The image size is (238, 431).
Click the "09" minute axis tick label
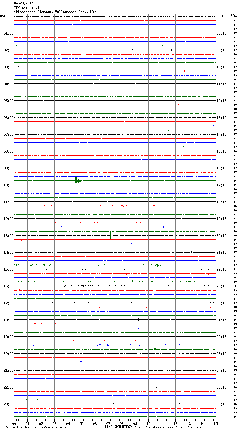(135, 423)
